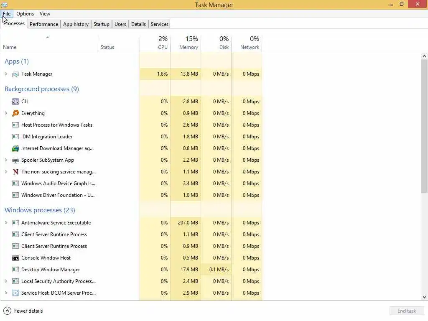
Task: Click Desktop Window Manager icon
Action: [x=15, y=270]
